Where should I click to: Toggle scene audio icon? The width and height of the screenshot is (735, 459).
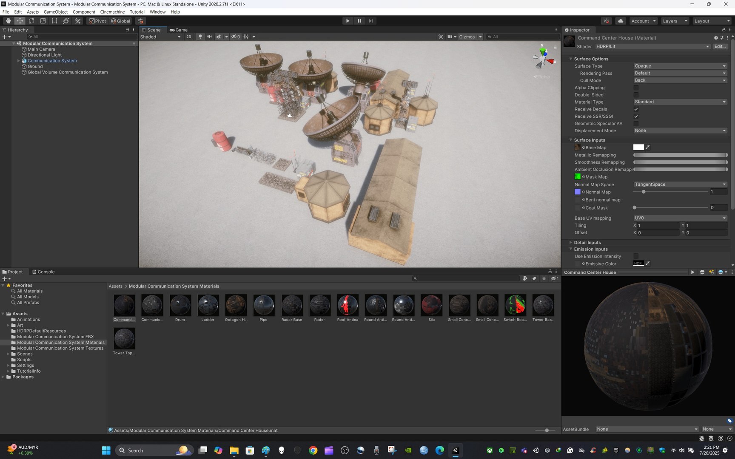(x=209, y=37)
